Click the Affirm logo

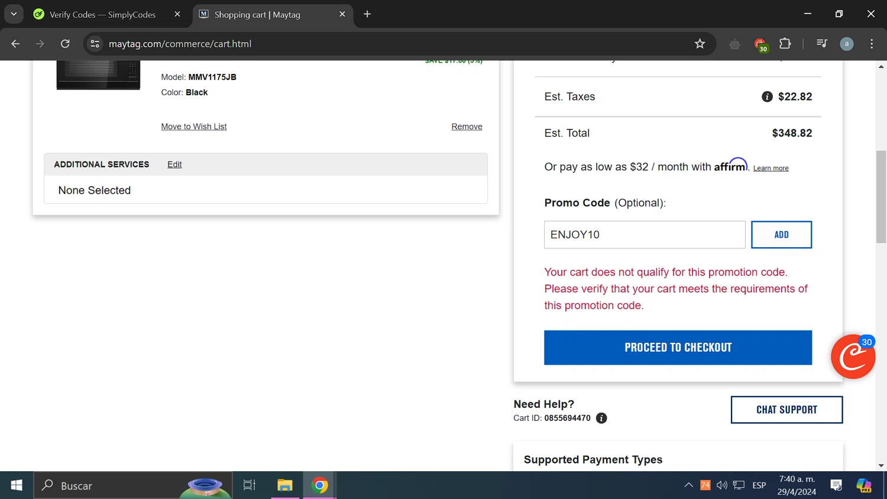click(x=731, y=165)
